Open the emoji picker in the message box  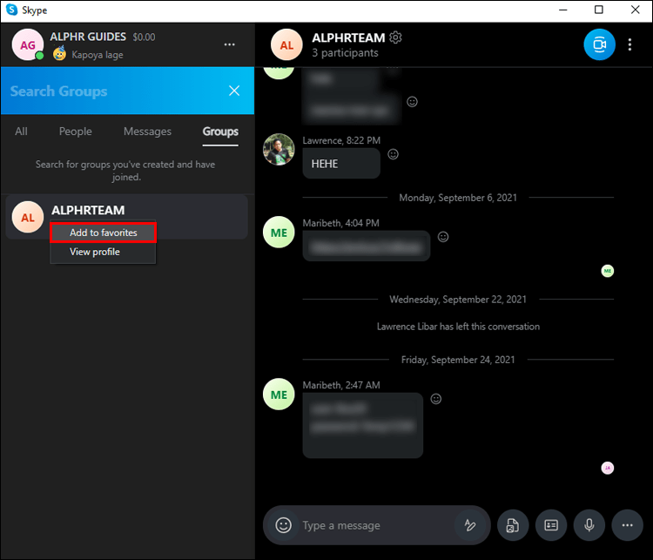tap(283, 525)
